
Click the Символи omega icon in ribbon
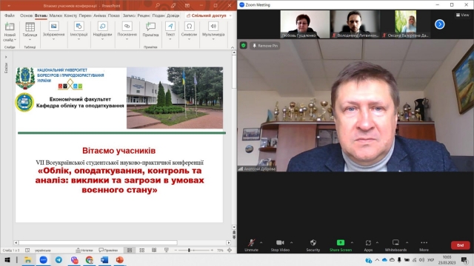click(190, 27)
